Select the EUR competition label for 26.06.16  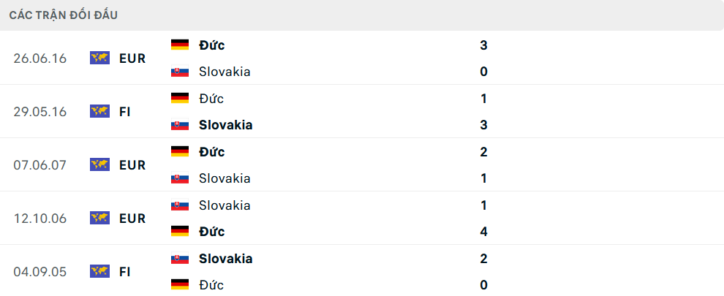tap(132, 58)
